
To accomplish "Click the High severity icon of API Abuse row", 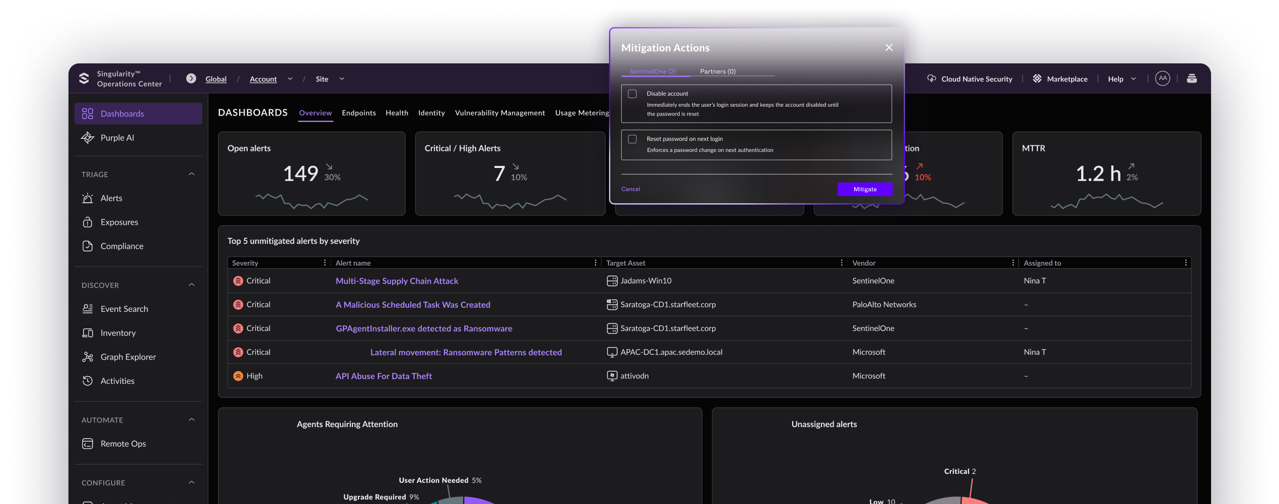I will [238, 376].
